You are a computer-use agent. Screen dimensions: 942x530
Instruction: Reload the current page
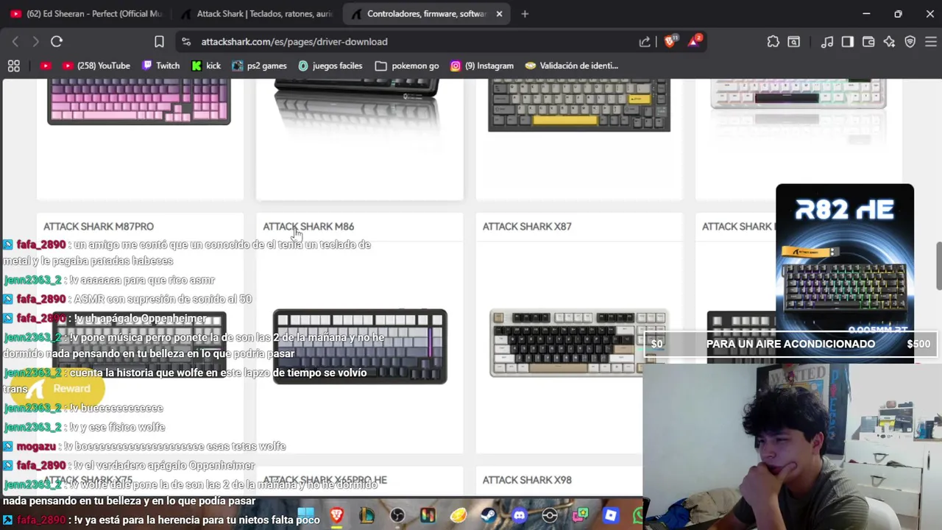[x=57, y=42]
